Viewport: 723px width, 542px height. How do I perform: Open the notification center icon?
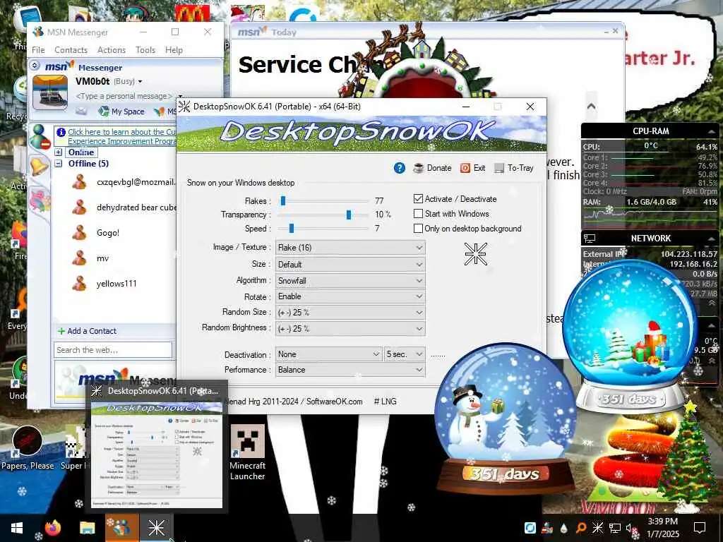coord(700,528)
